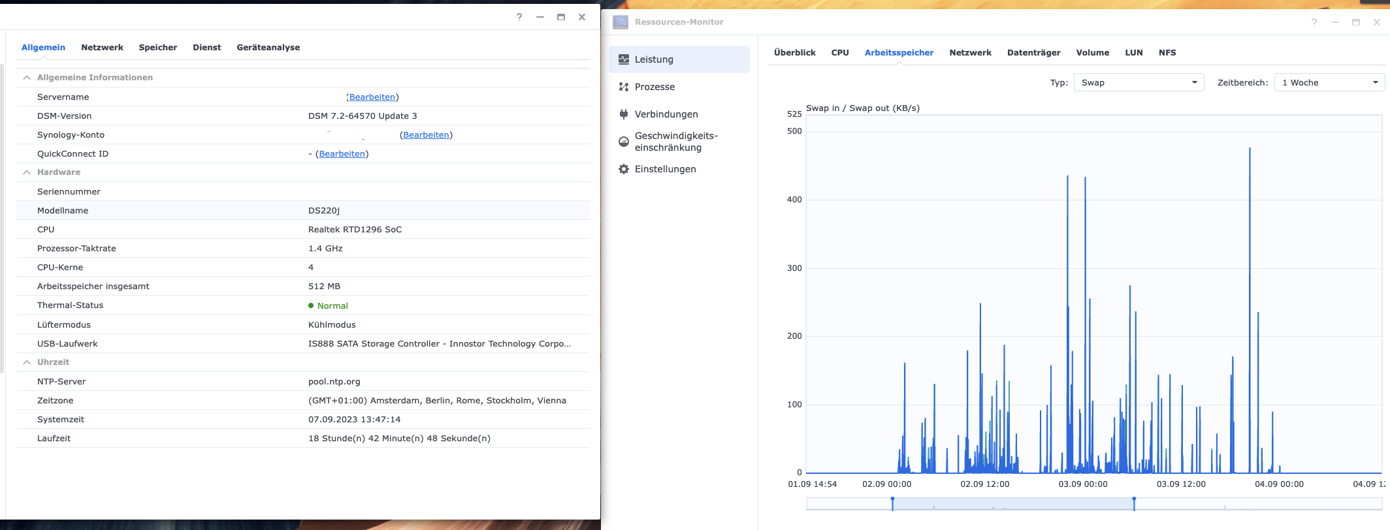This screenshot has height=530, width=1390.
Task: Open Zeitbereich 1 Woche dropdown
Action: [1329, 82]
